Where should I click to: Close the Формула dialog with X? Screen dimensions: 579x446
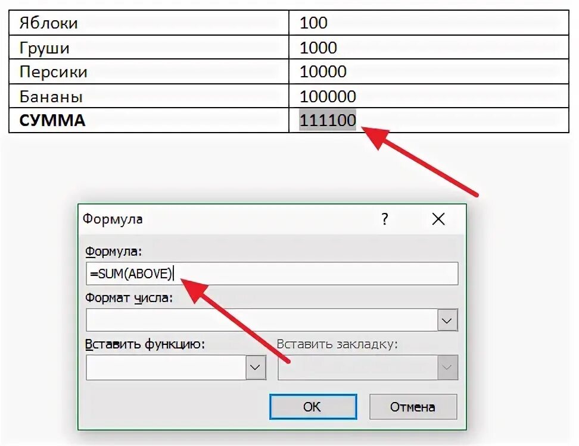pos(438,219)
